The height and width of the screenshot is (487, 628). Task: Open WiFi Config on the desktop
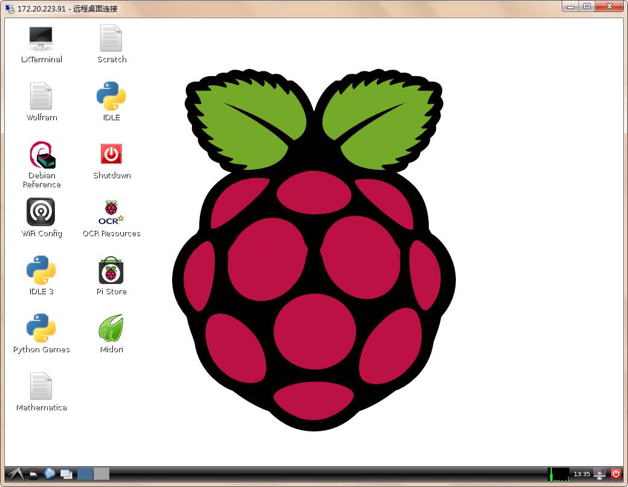click(41, 212)
